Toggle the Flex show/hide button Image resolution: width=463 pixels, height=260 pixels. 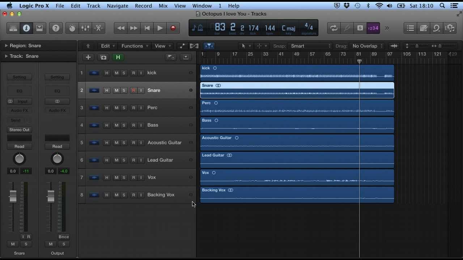pyautogui.click(x=194, y=46)
